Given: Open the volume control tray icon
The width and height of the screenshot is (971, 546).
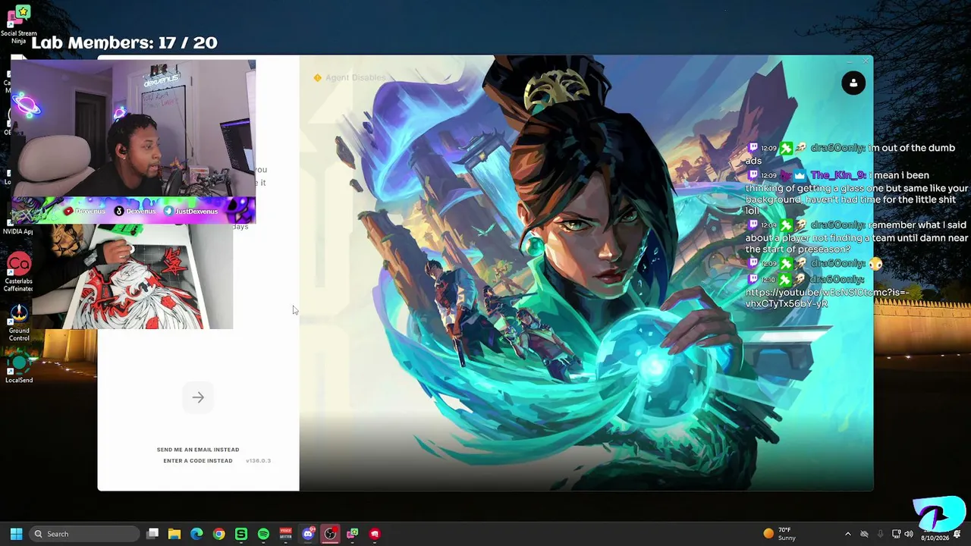Looking at the screenshot, I should 908,534.
